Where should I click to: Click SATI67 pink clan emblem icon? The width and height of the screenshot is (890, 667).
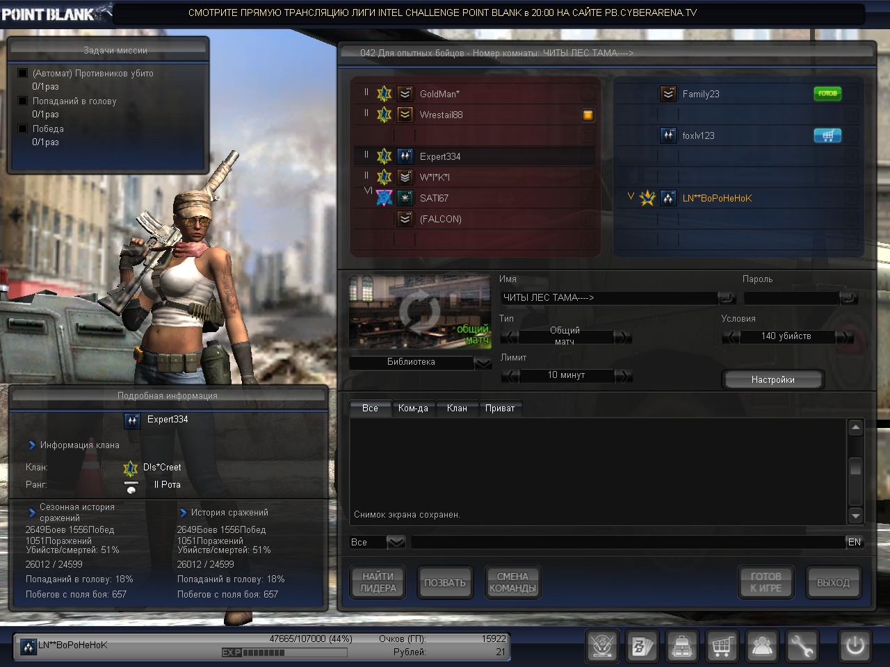[x=384, y=198]
